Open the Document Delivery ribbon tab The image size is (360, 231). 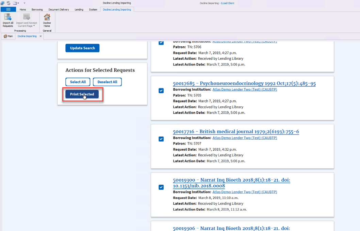pyautogui.click(x=59, y=10)
